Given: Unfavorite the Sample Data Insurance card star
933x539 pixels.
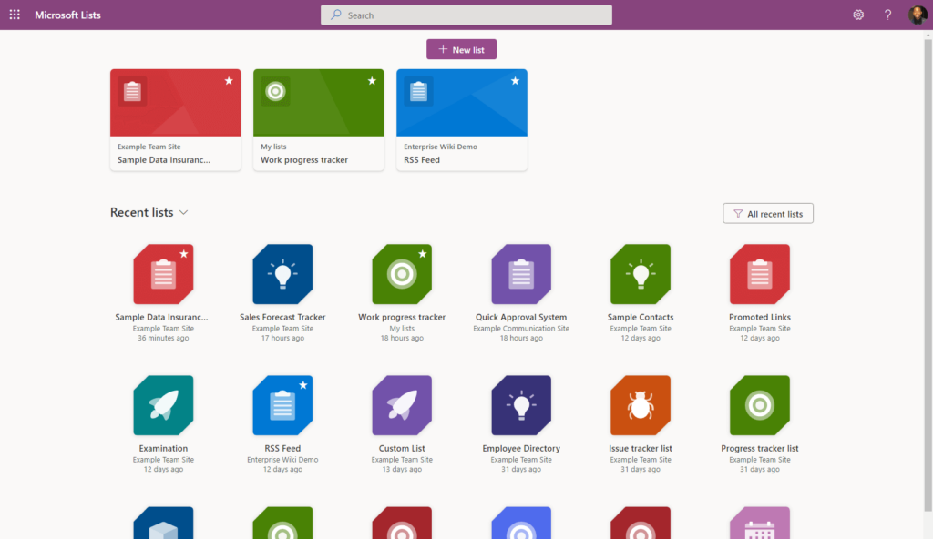Looking at the screenshot, I should point(229,81).
